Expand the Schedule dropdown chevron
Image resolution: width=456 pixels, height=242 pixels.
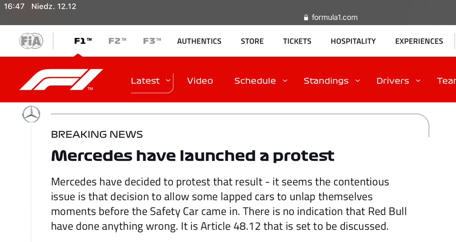[x=285, y=80]
